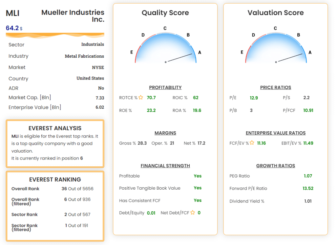The image size is (336, 245).
Task: Click the Net % margin value 17.2
Action: [x=201, y=143]
